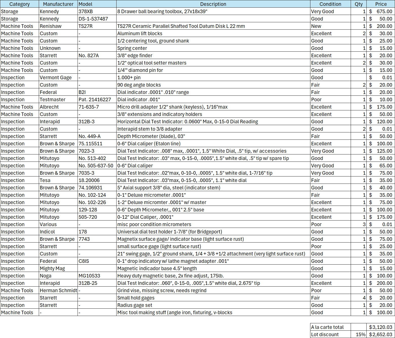
Task: Select the 7743 model cell
Action: coord(97,239)
